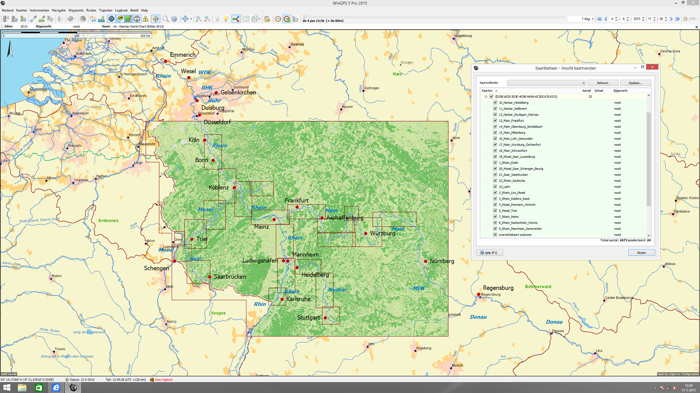Toggle the 5_Mosel_Trier chart checkbox
This screenshot has width=700, height=393.
(495, 211)
